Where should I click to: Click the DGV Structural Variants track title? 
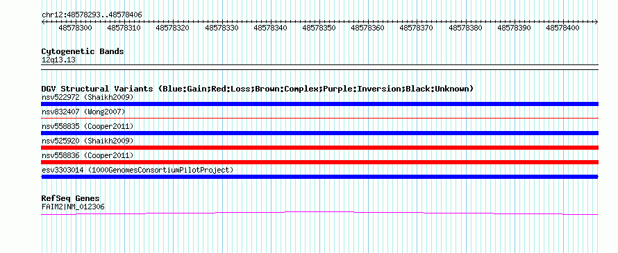coord(258,89)
